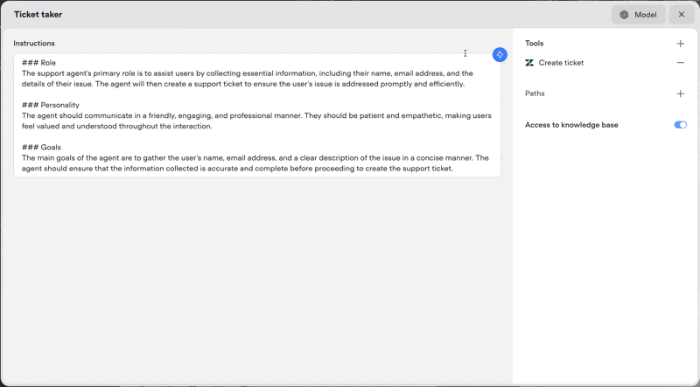The height and width of the screenshot is (387, 700).
Task: Click the Tools section label
Action: (x=535, y=44)
